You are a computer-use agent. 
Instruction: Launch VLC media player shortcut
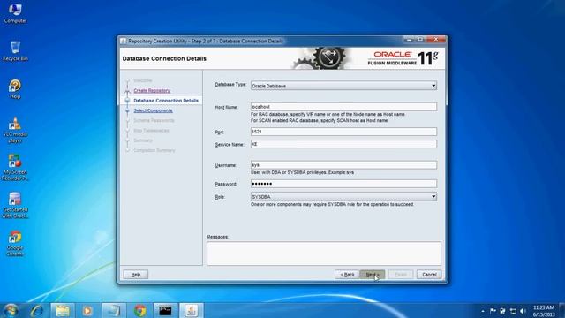(x=15, y=130)
